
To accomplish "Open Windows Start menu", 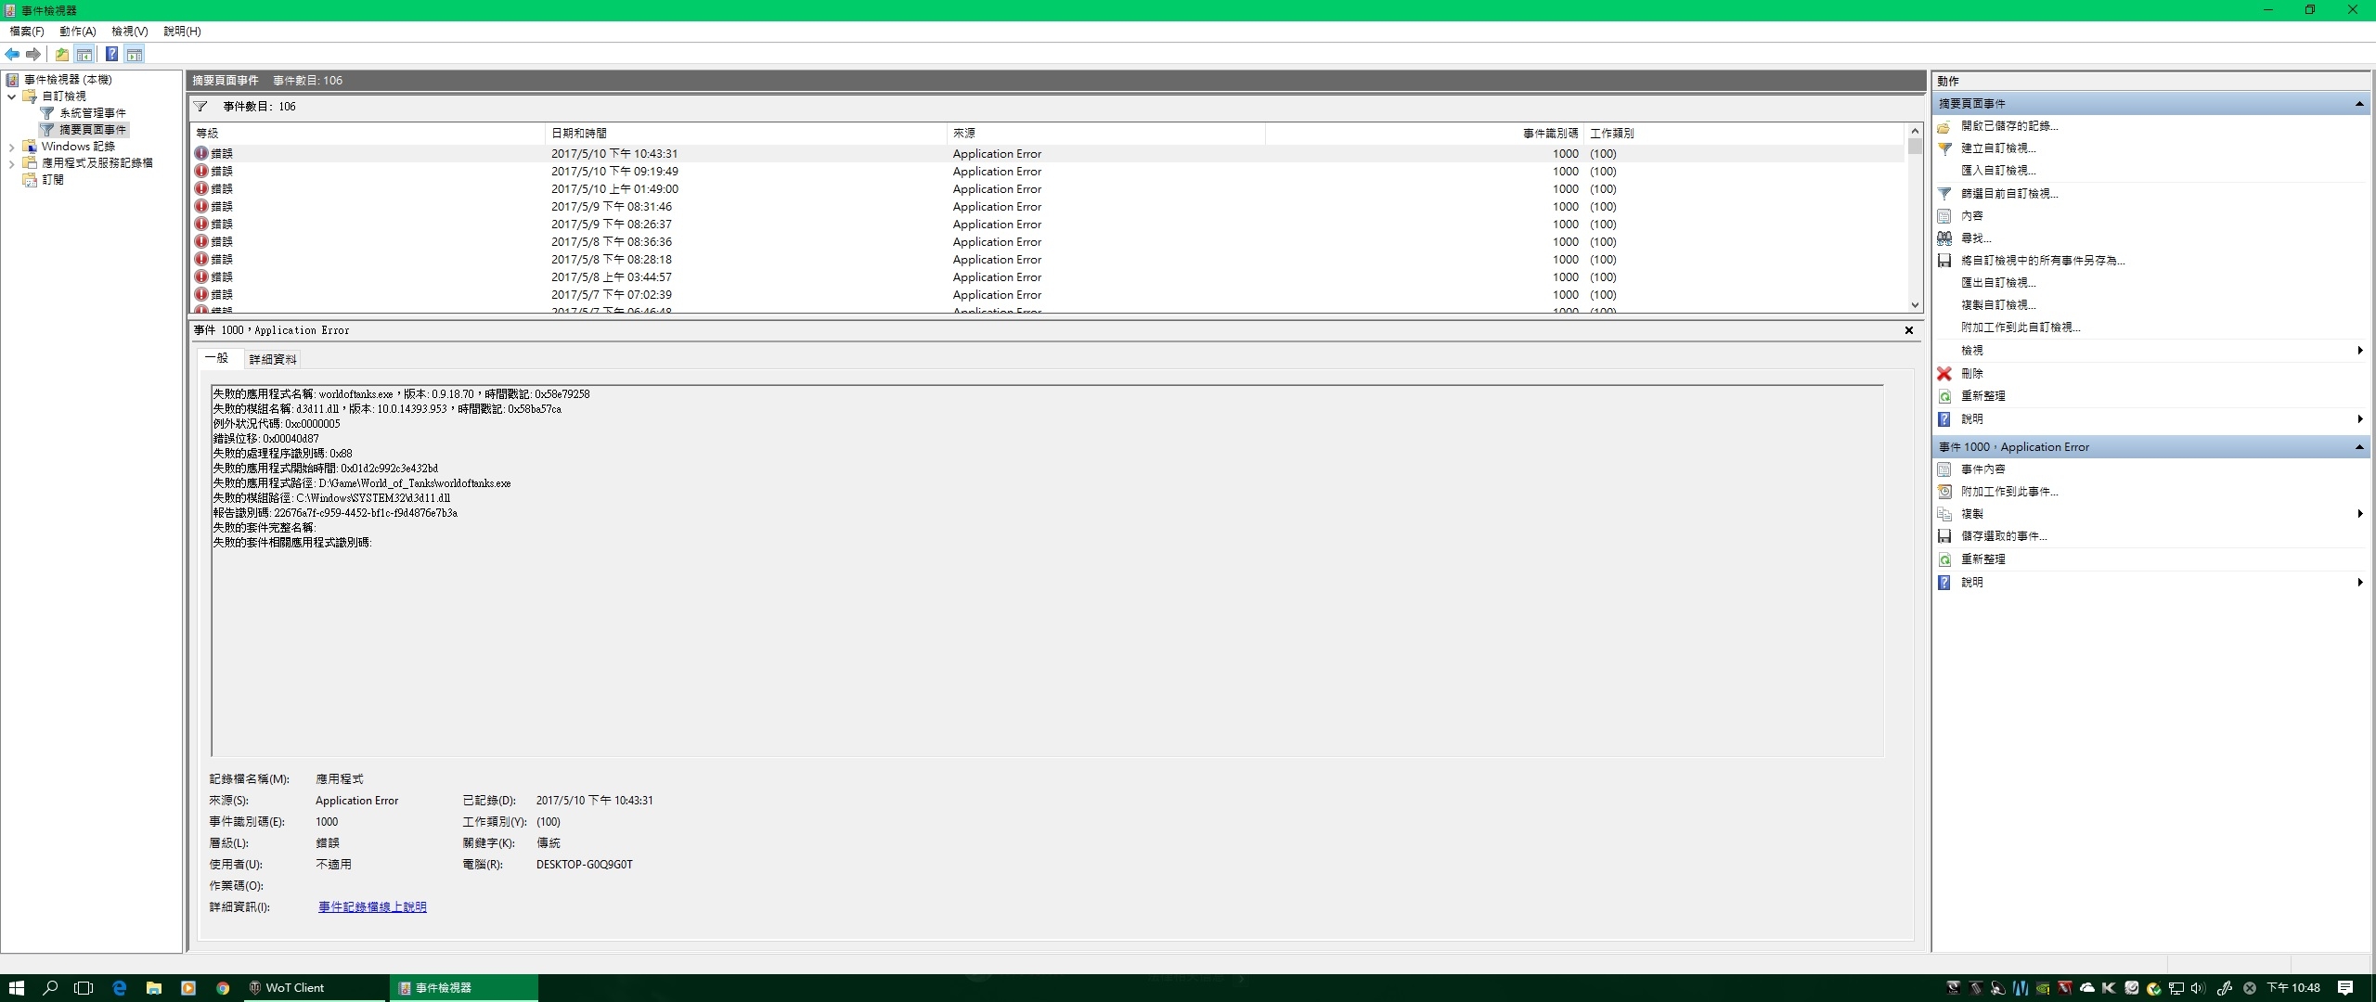I will click(16, 988).
